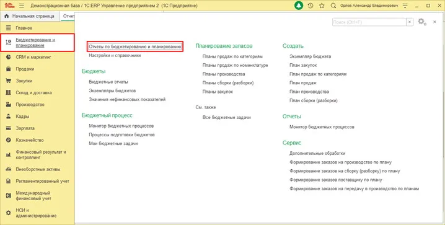Viewport: 445px width, 225px height.
Task: Click the Внеоборотные активы truck icon
Action: pos(9,169)
